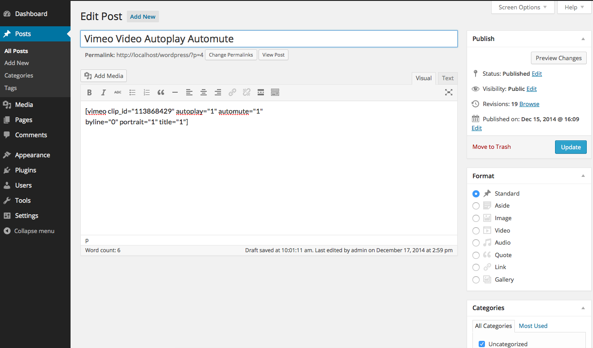Select the Image post format
This screenshot has height=348, width=593.
point(476,218)
